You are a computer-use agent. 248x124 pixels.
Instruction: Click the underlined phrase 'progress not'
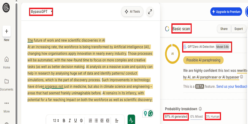coord(54,87)
